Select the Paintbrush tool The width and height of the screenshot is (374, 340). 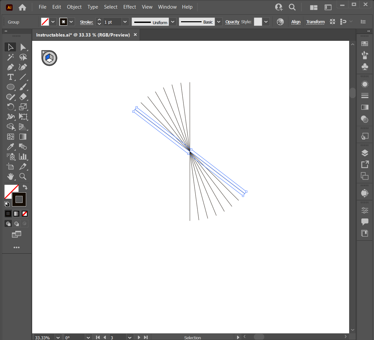pos(23,87)
